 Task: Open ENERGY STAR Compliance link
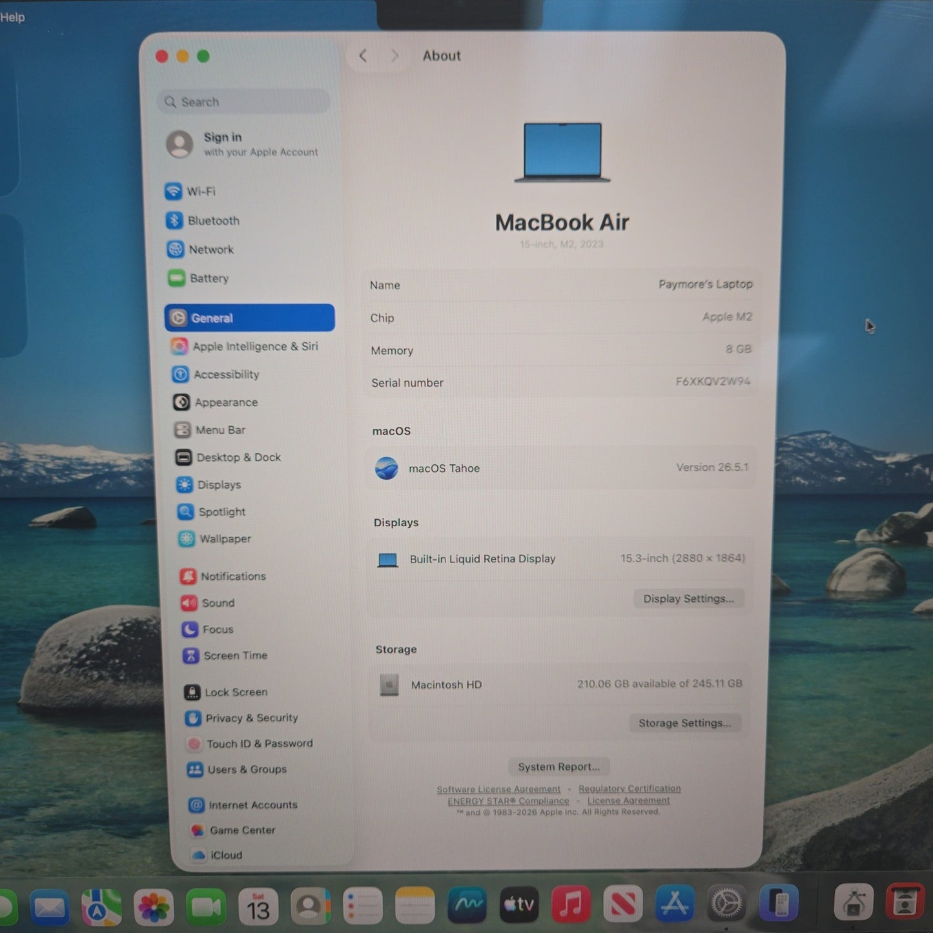click(x=508, y=801)
